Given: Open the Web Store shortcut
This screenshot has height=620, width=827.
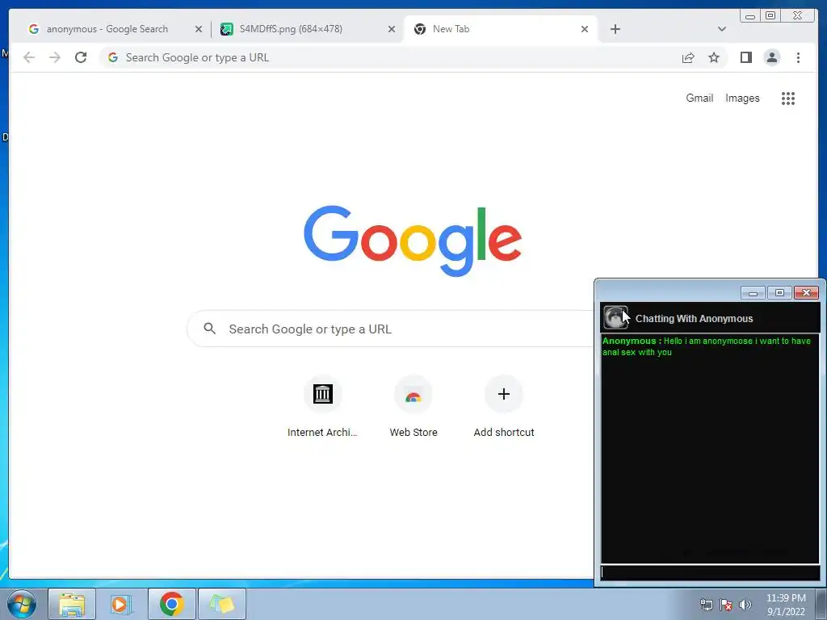Looking at the screenshot, I should pos(413,407).
